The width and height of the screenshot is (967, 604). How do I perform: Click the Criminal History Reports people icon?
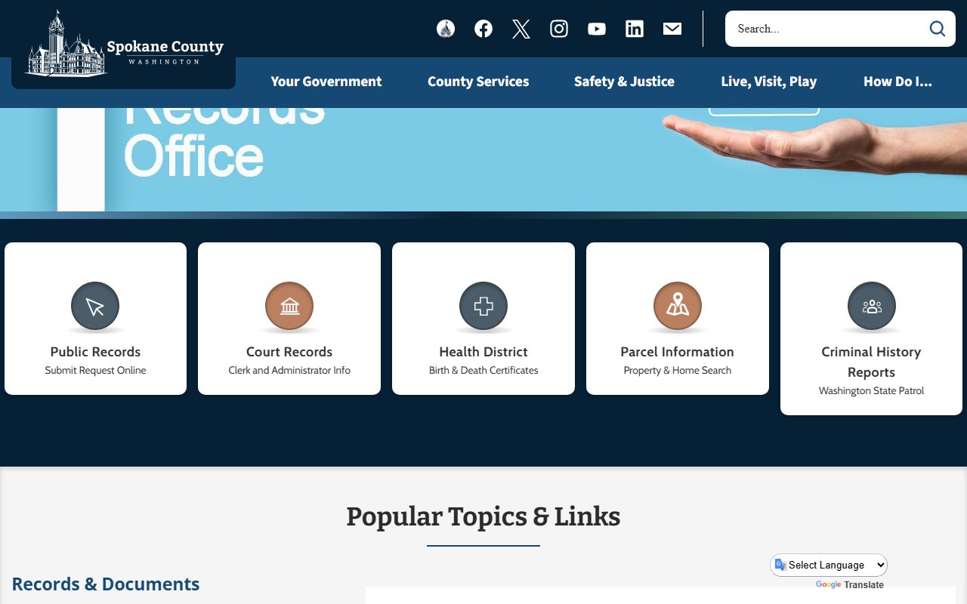click(872, 306)
